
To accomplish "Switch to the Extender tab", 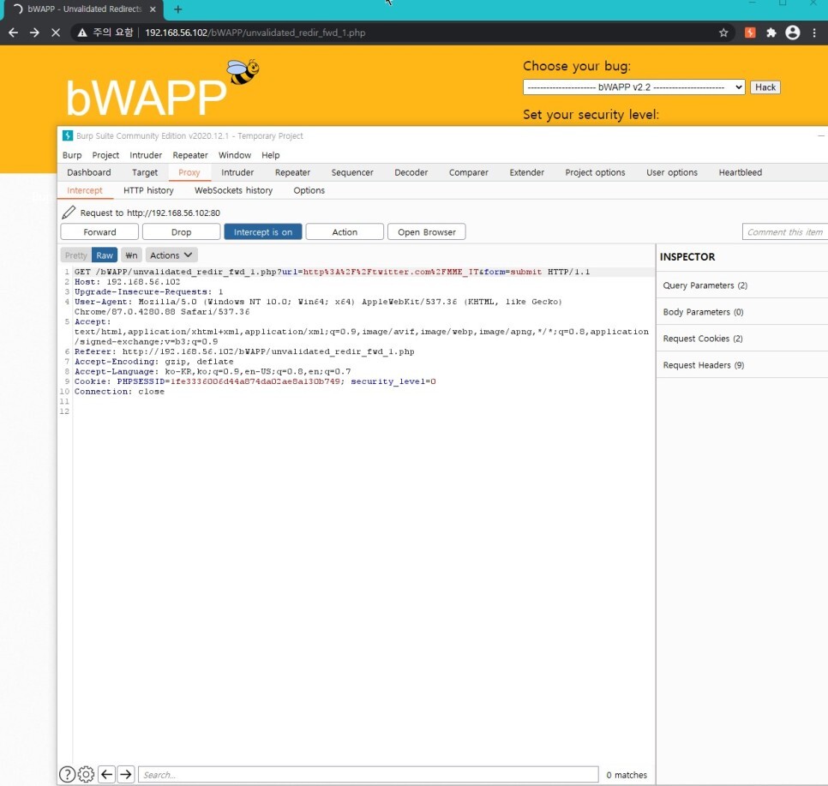I will pyautogui.click(x=526, y=172).
